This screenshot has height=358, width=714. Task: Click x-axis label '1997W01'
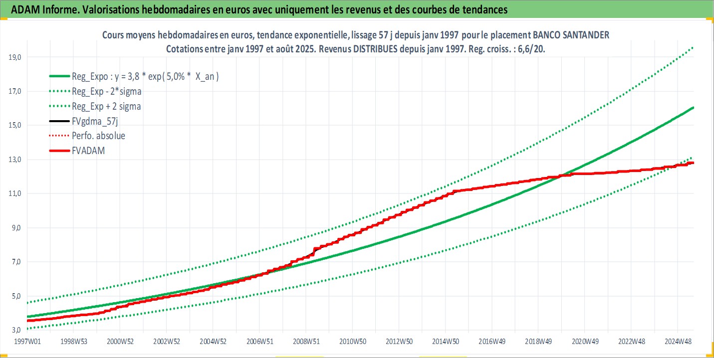click(26, 342)
